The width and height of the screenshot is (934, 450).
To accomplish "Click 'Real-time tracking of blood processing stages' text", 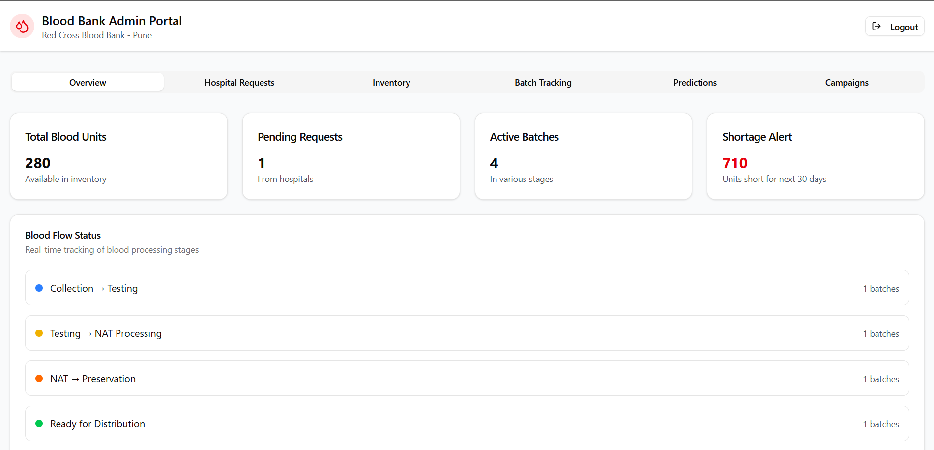I will coord(112,250).
